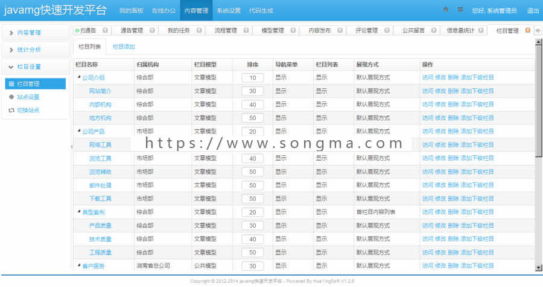Click 修改 in the 网站简介 row
The height and width of the screenshot is (287, 543).
click(440, 91)
